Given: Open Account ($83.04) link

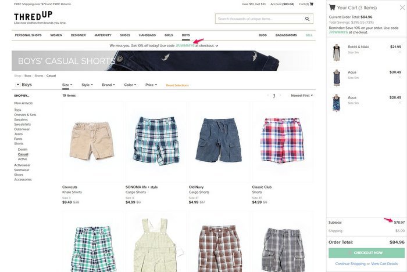Looking at the screenshot, I should 282,4.
